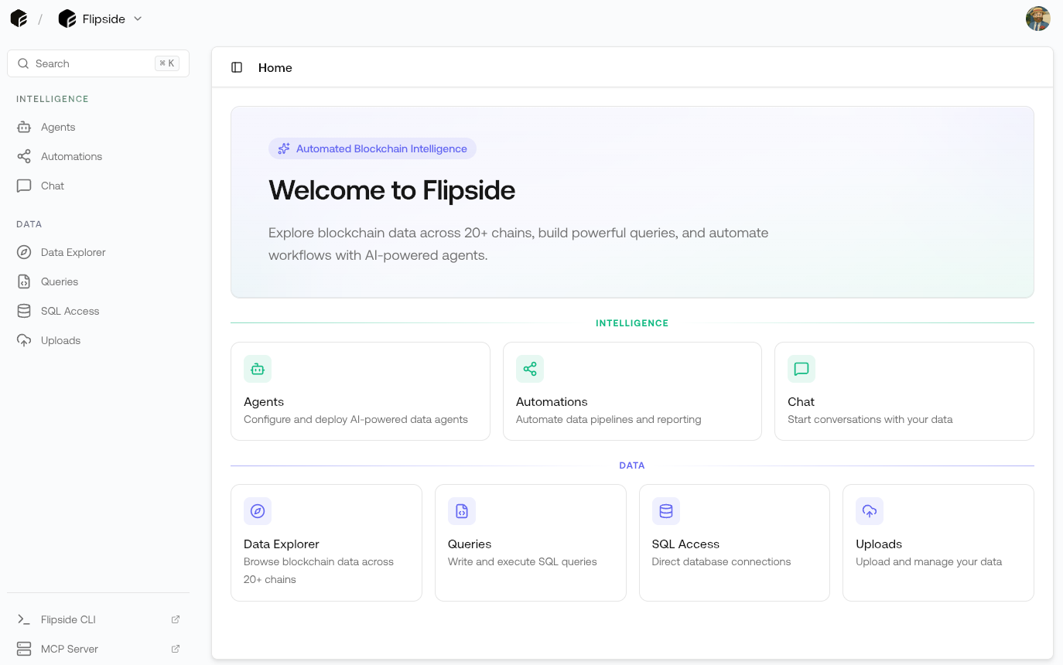Open the Flipside CLI link label
Screen dimensions: 1063x665
(x=68, y=619)
